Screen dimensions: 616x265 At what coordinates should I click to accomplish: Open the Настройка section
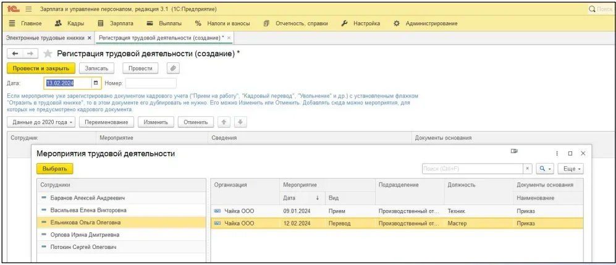click(x=361, y=23)
